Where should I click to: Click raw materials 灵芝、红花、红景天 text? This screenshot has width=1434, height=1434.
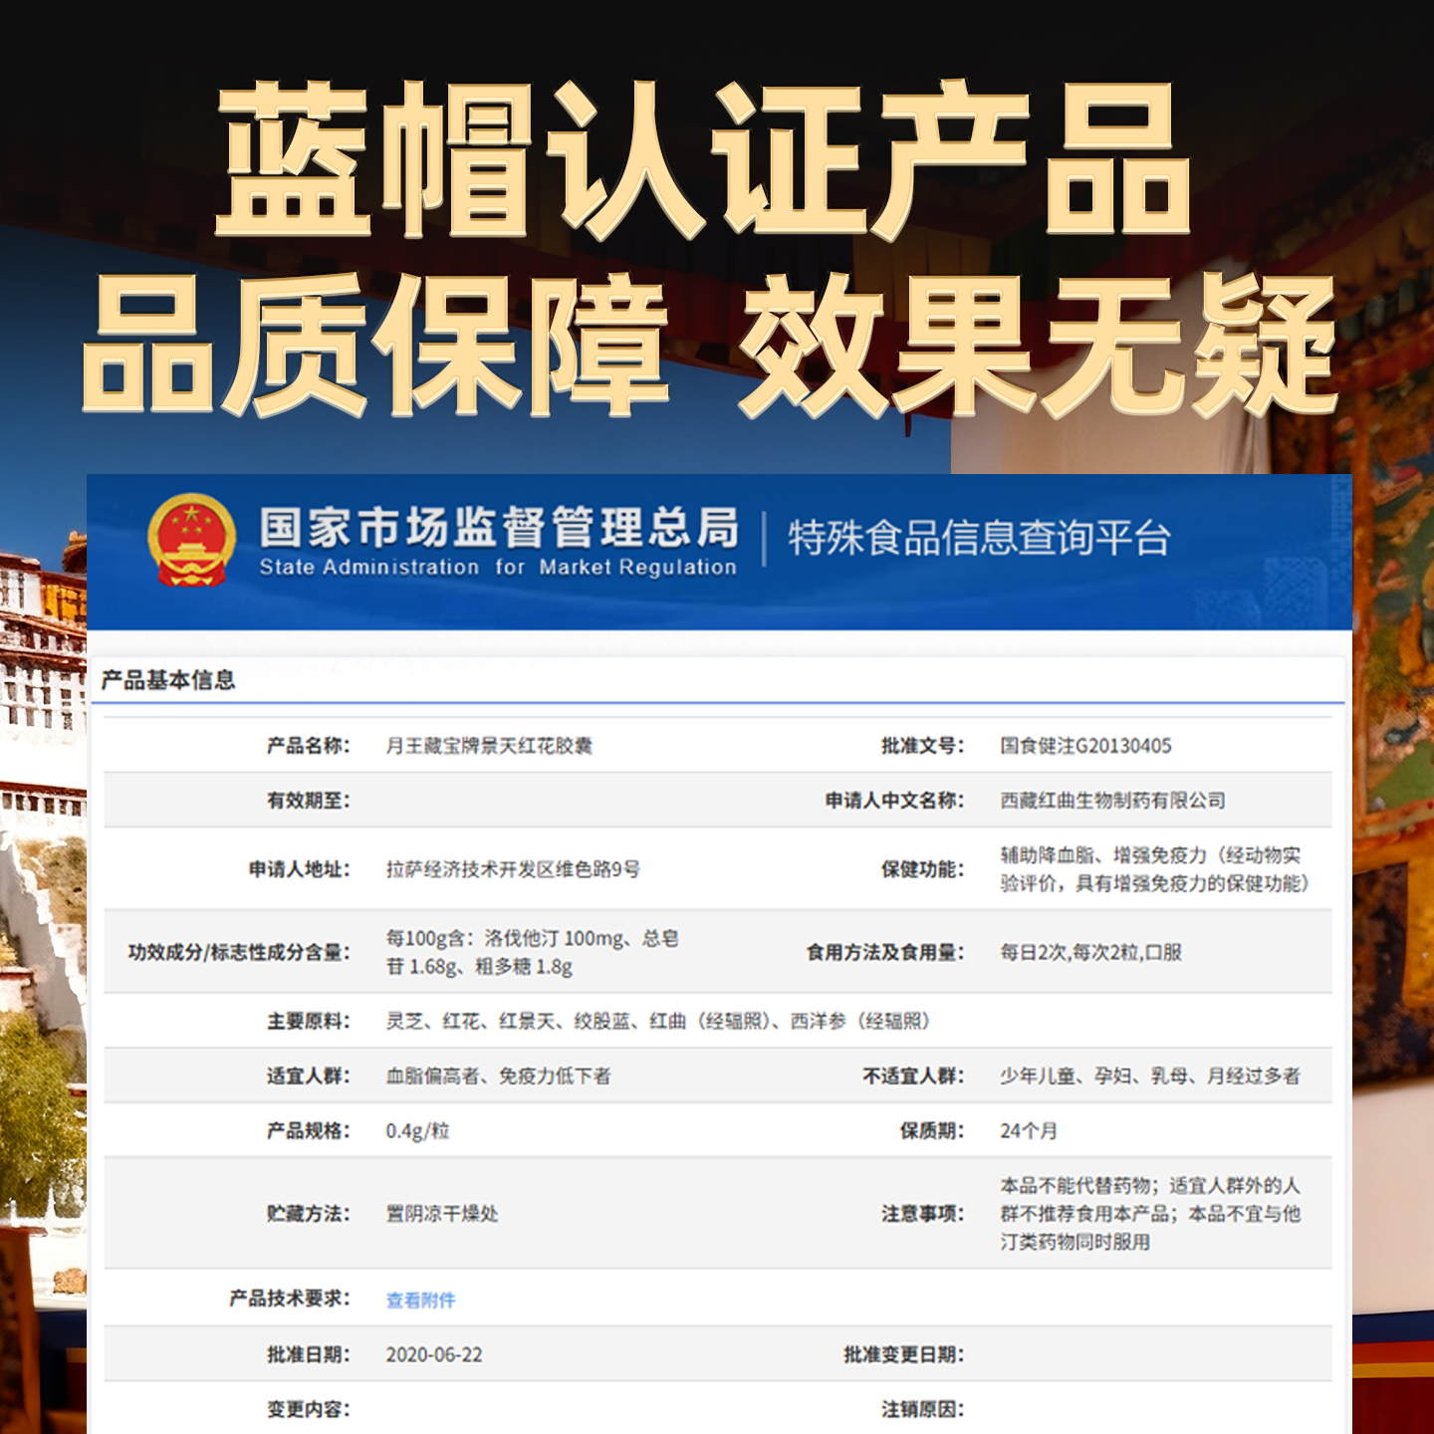(x=657, y=1021)
